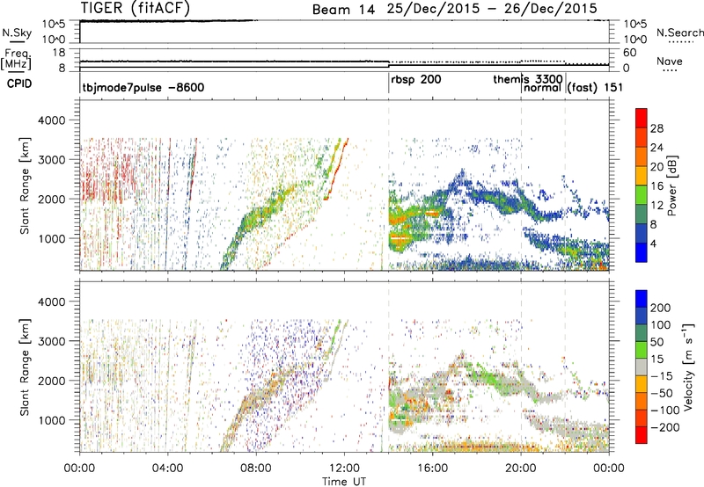Click the 'Freq. [MHz]' axis label
This screenshot has height=487, width=704.
click(16, 60)
